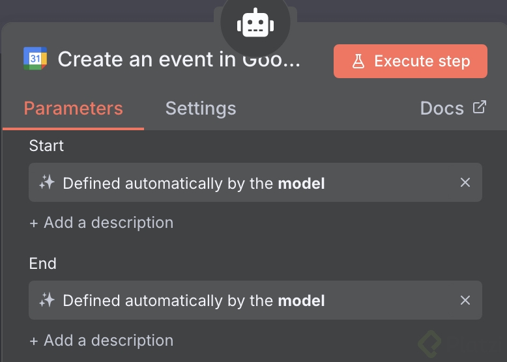Switch to the Parameters tab
The image size is (507, 362).
point(73,108)
